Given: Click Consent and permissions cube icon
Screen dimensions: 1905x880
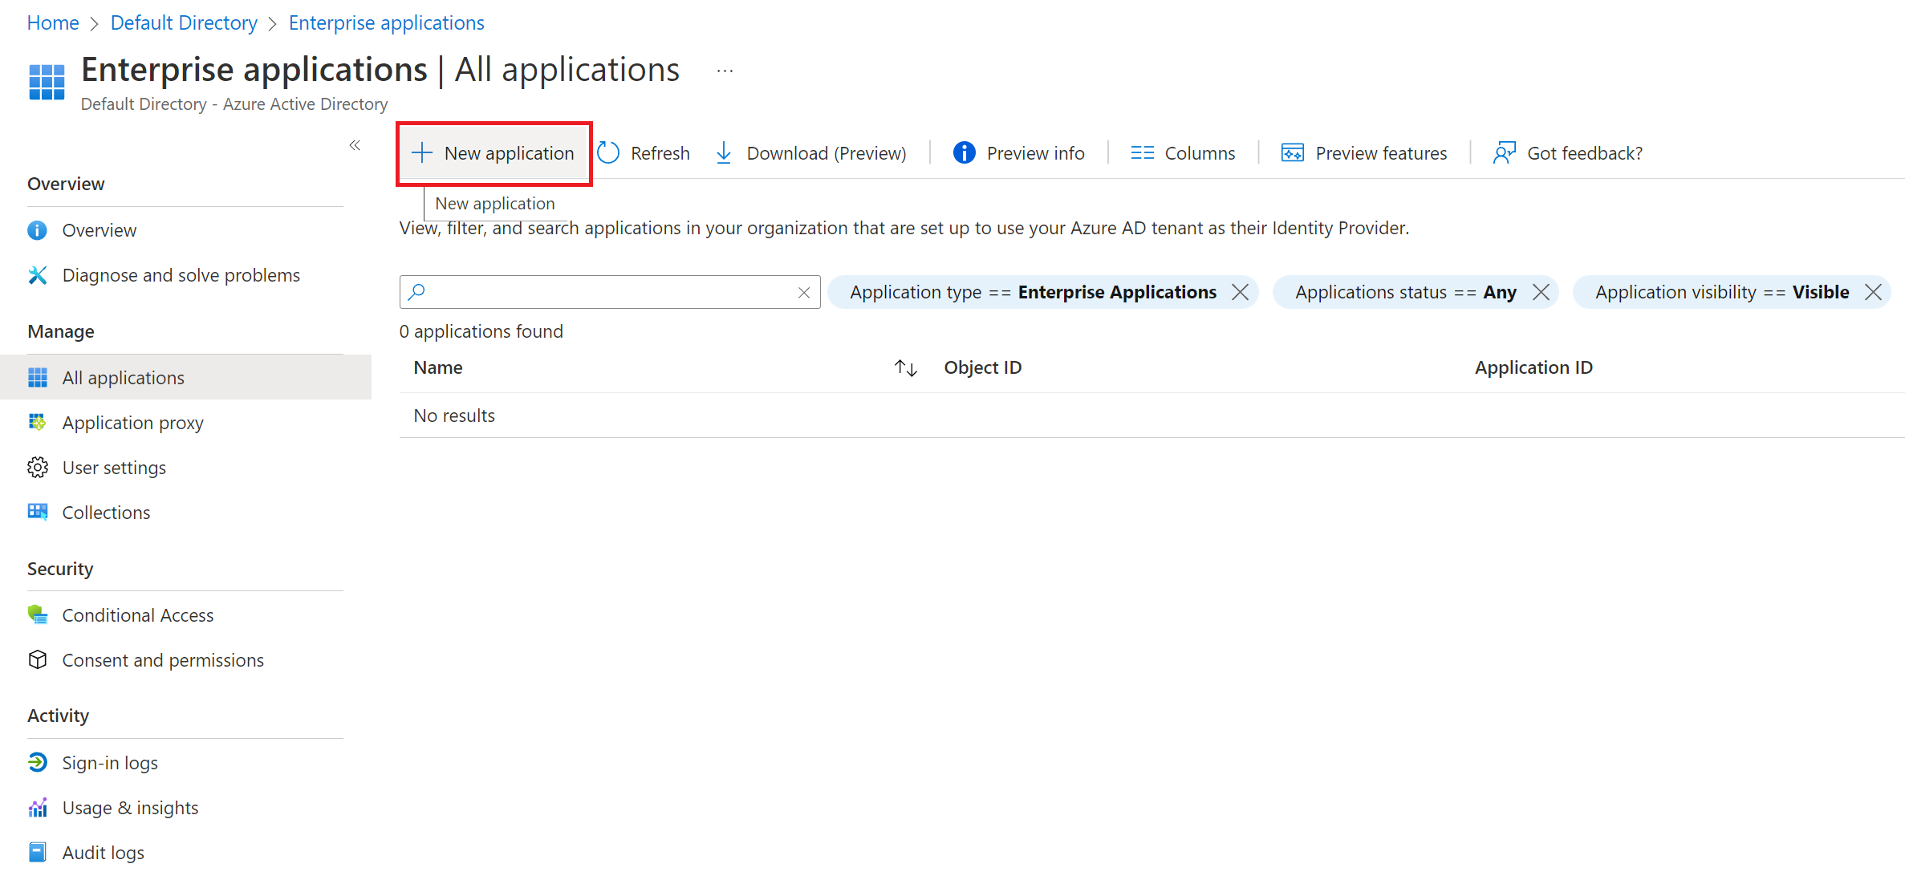Looking at the screenshot, I should [x=37, y=659].
